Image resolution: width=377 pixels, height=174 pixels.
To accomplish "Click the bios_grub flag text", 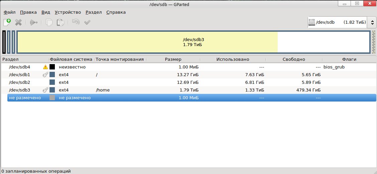I will pyautogui.click(x=334, y=67).
